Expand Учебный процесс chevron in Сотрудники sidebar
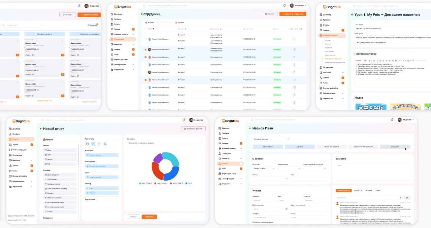 tap(133, 34)
